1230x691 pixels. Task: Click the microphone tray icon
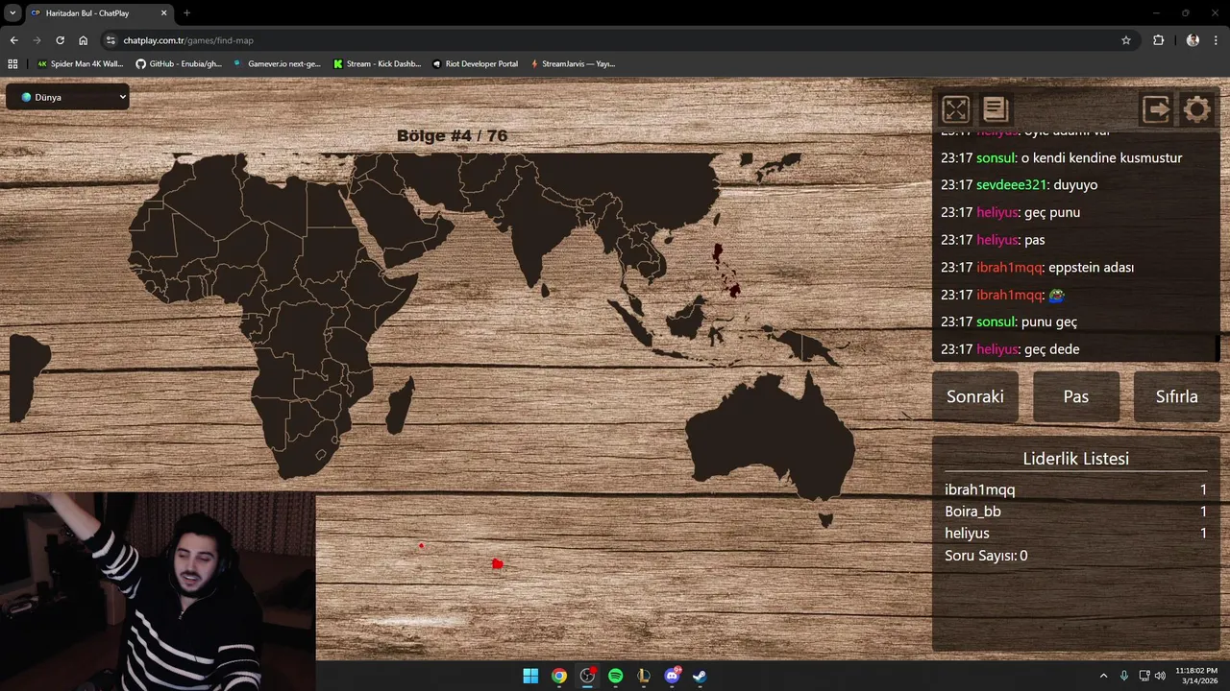click(1123, 676)
